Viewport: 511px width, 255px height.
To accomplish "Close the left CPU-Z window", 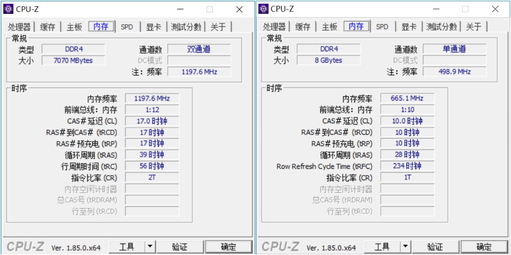I will coord(239,9).
